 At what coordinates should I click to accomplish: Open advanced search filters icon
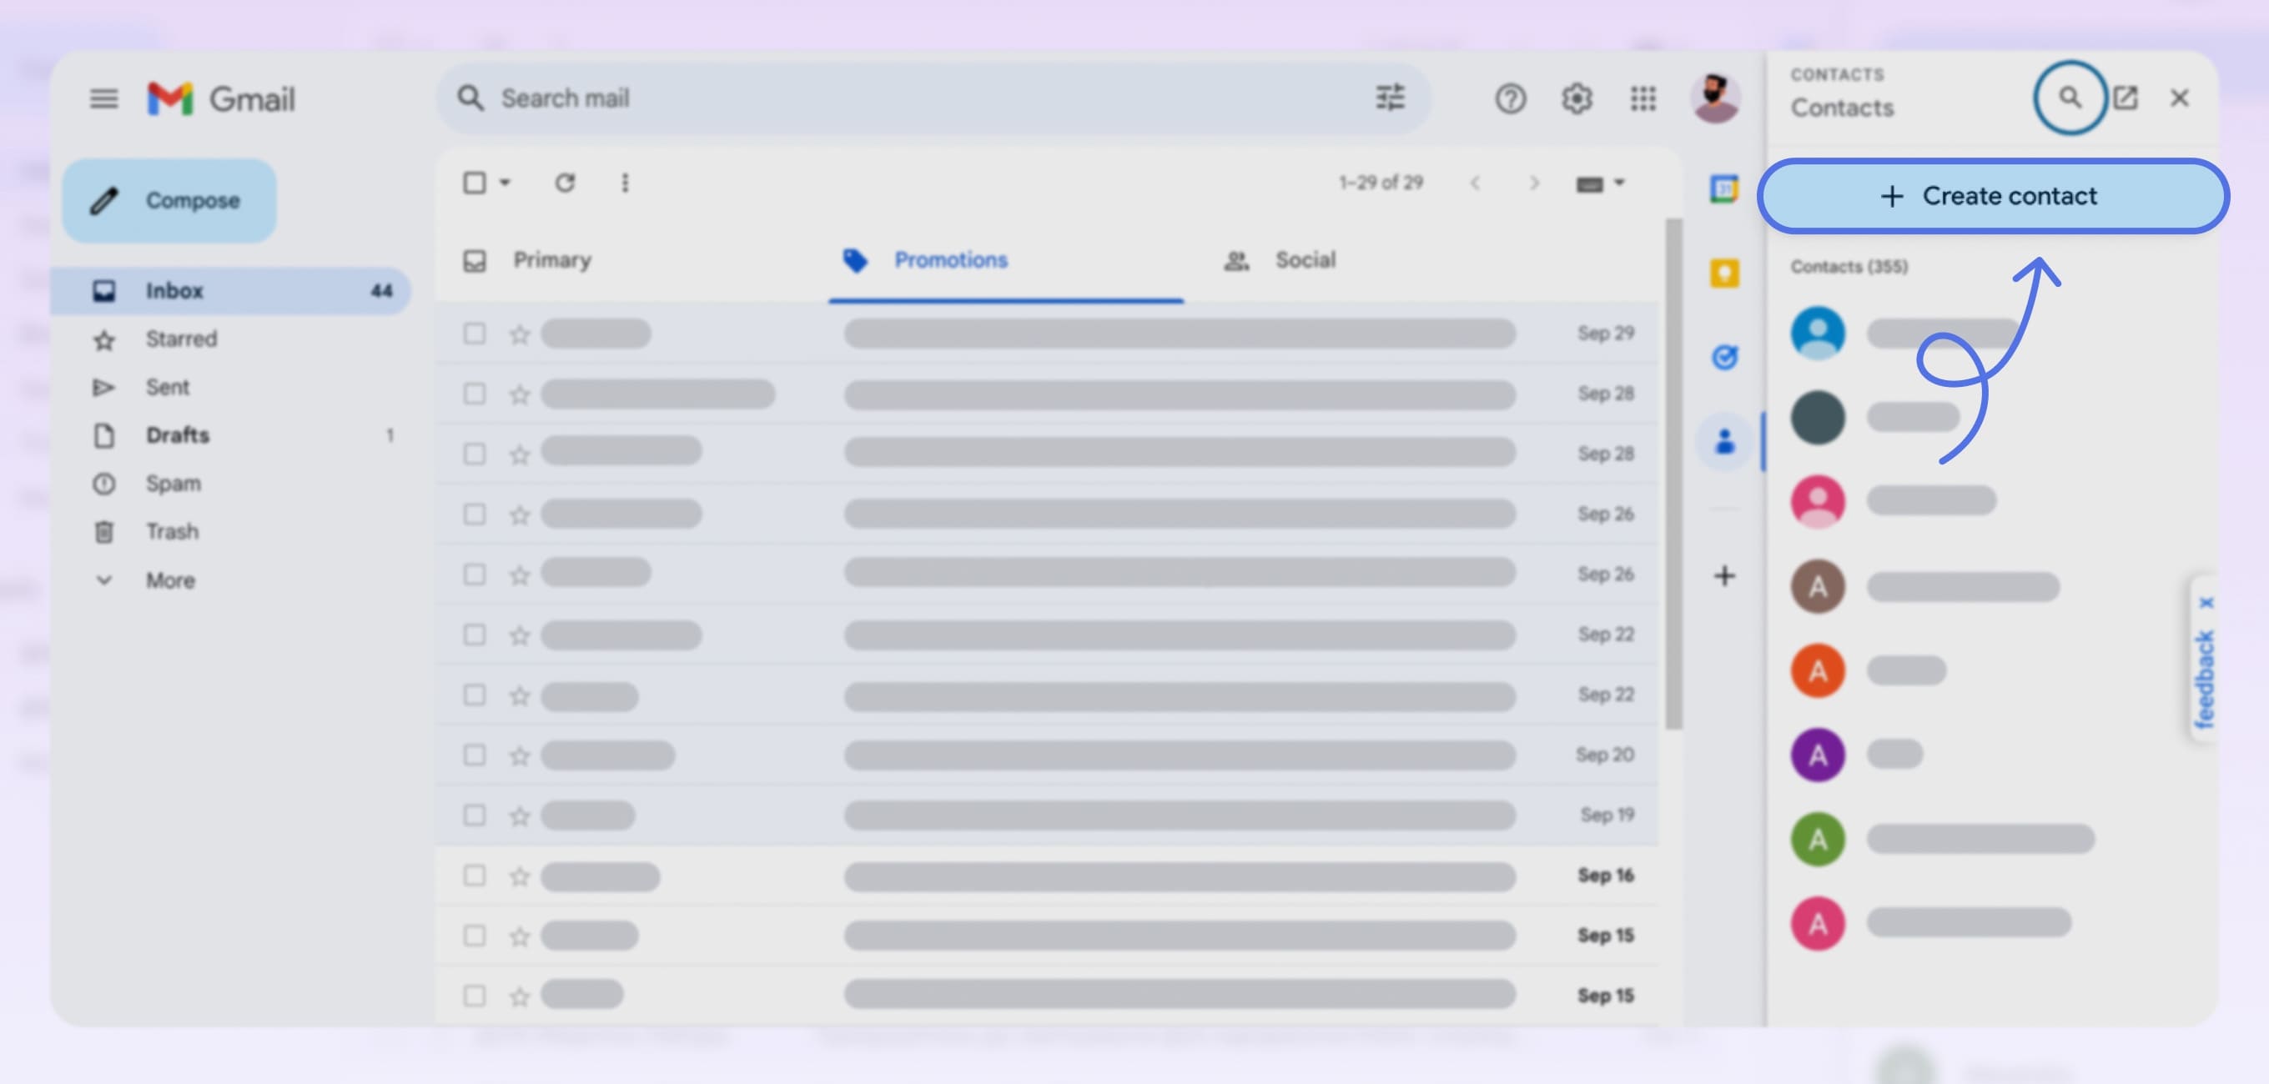tap(1389, 98)
